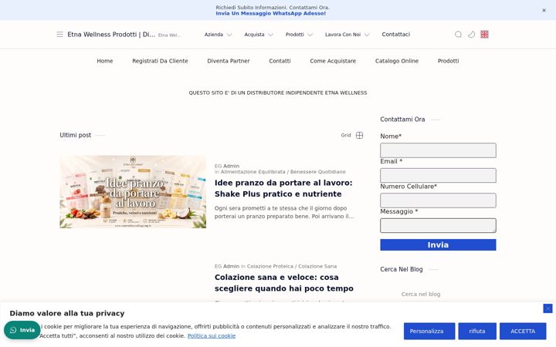Viewport: 556px width, 347px height.
Task: Open the Alimentazione Equilibrata category link
Action: [x=253, y=172]
